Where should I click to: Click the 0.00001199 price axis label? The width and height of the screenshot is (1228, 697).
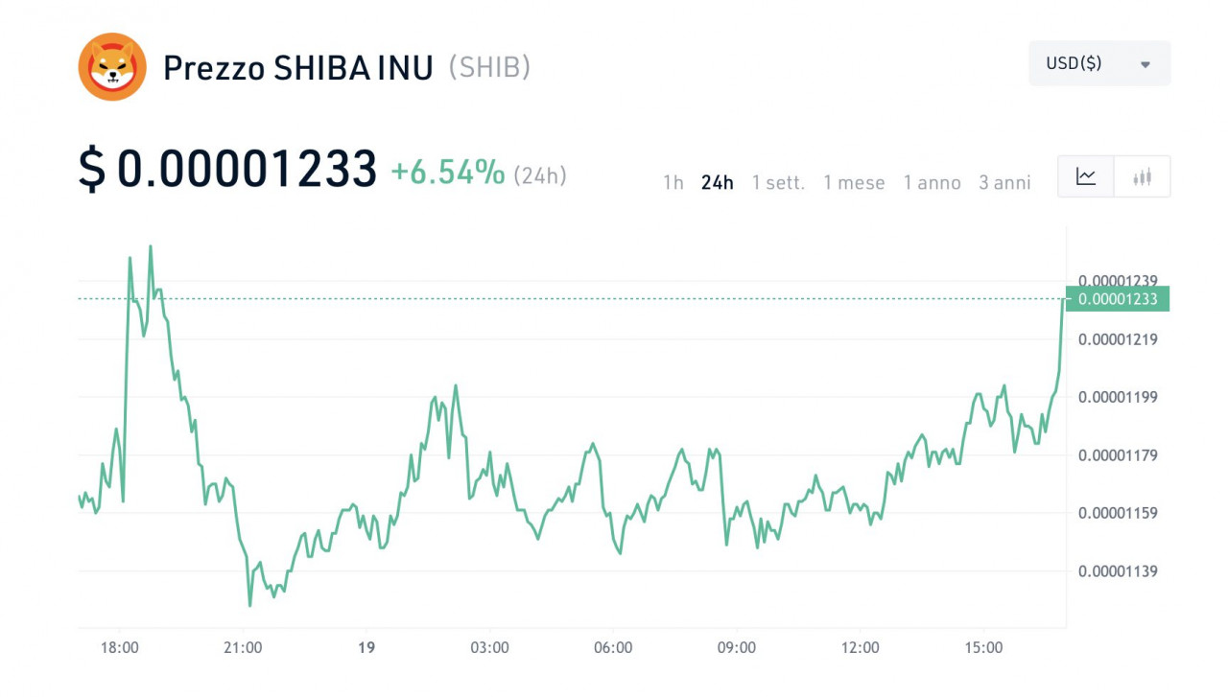coord(1118,397)
